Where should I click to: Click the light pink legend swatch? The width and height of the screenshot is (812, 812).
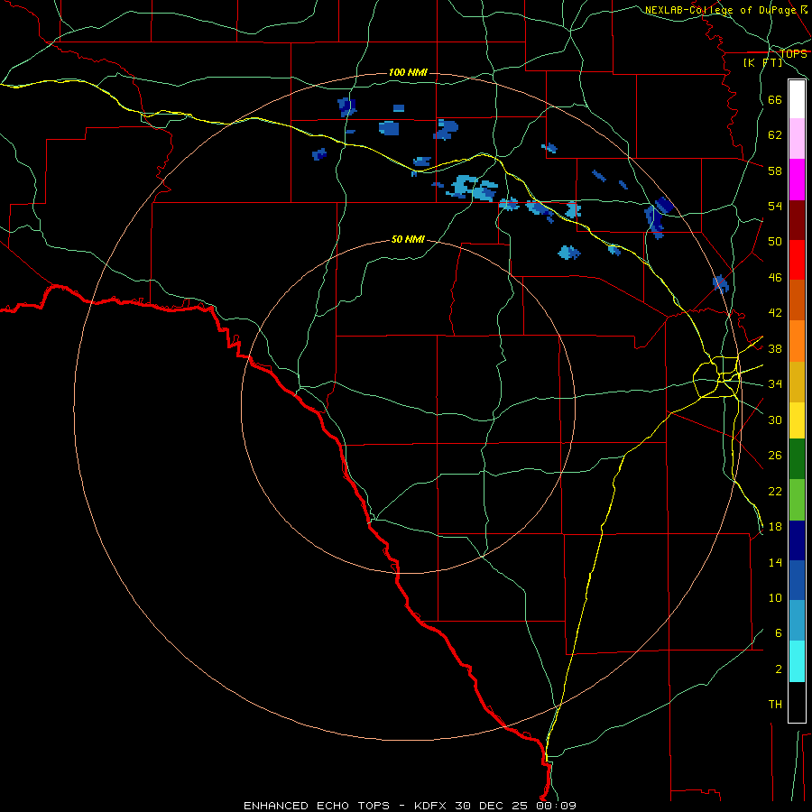[x=797, y=138]
